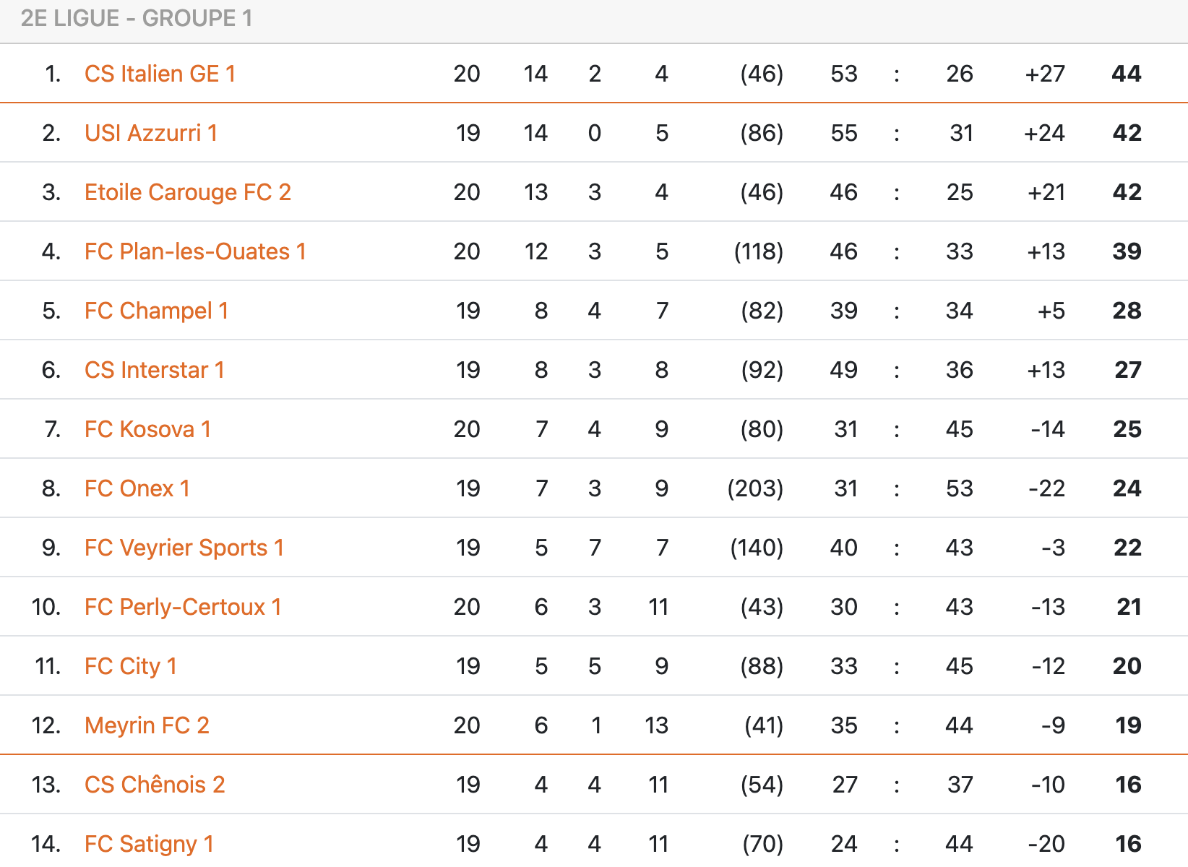The height and width of the screenshot is (867, 1188).
Task: Open FC Veyrier Sports 1 team page
Action: click(184, 548)
